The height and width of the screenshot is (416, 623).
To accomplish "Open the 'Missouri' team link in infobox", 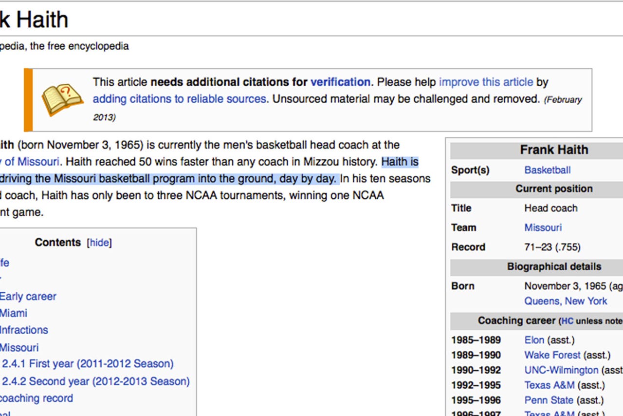I will coord(543,227).
